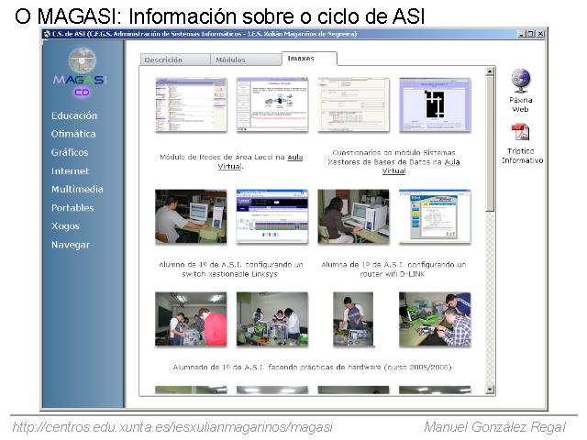
Task: Open the network diagram screenshot thumbnail
Action: (272, 104)
